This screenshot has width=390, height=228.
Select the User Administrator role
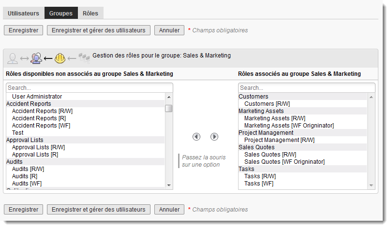pos(37,97)
